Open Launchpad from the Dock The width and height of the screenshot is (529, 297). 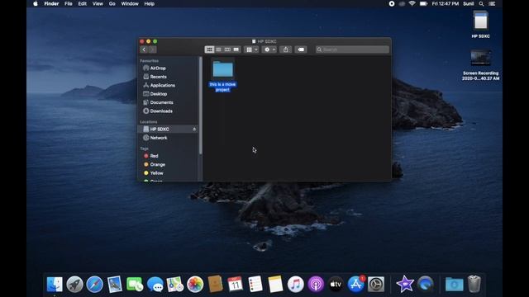pos(74,285)
